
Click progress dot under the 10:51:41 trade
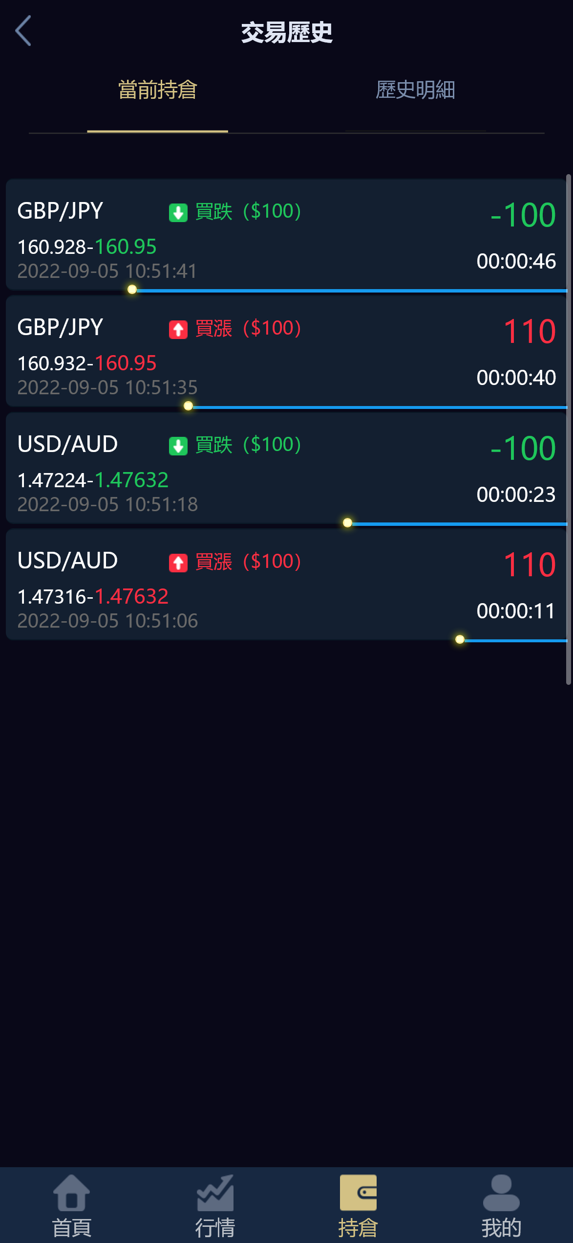click(x=132, y=290)
